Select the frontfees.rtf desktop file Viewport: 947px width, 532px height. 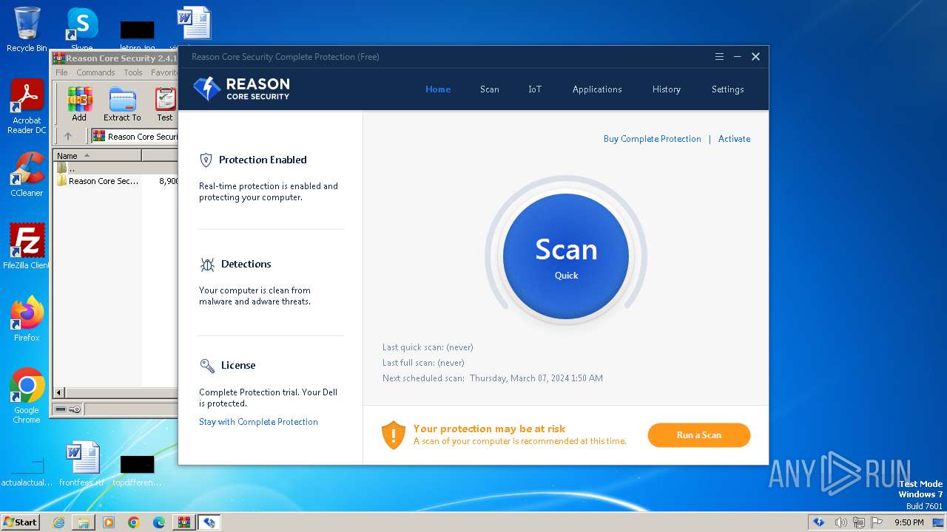coord(82,464)
